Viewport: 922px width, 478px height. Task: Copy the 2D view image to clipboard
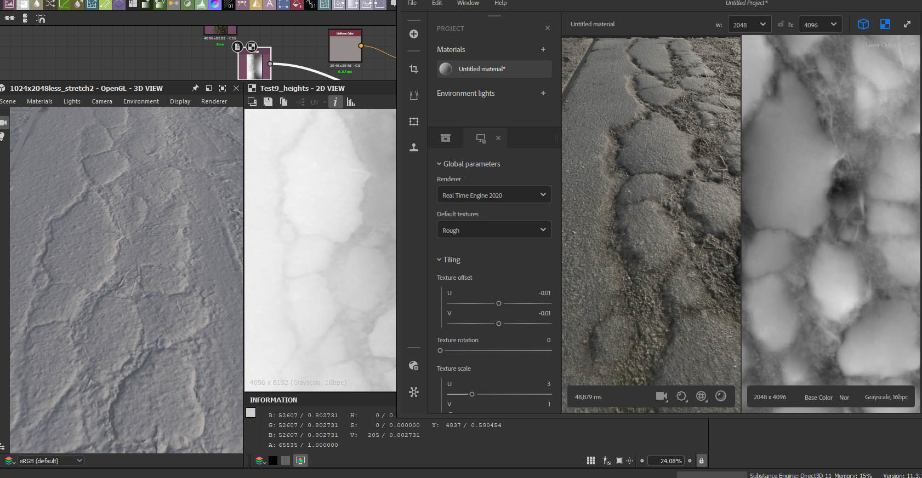(283, 102)
